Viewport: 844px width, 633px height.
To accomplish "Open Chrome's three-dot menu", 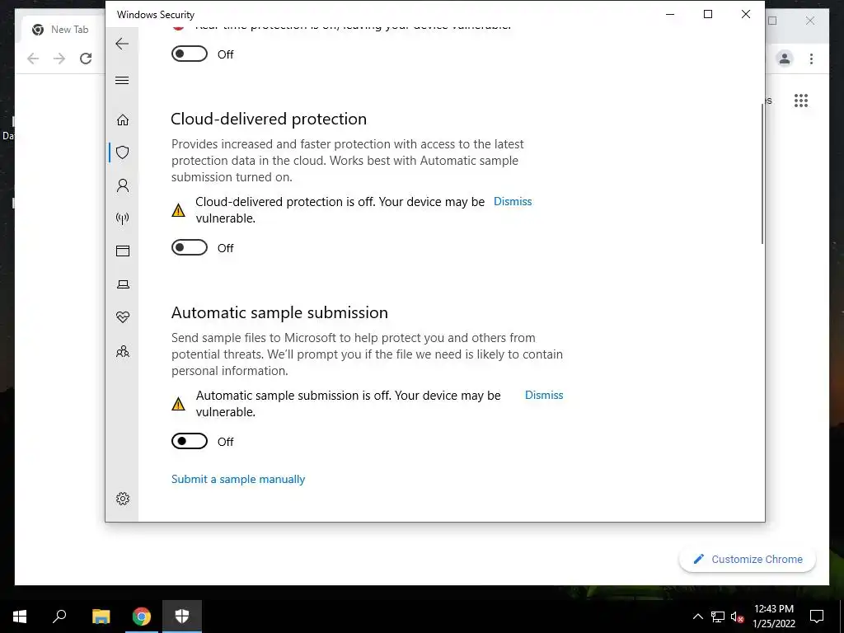I will point(811,59).
